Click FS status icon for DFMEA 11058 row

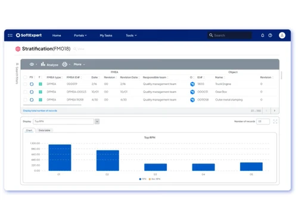pos(32,100)
